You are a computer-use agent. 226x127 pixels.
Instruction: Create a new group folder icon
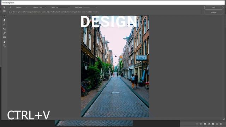pyautogui.click(x=213, y=124)
